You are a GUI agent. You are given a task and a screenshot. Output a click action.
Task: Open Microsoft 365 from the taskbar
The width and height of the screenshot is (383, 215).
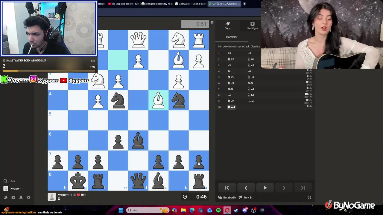[x=174, y=210]
